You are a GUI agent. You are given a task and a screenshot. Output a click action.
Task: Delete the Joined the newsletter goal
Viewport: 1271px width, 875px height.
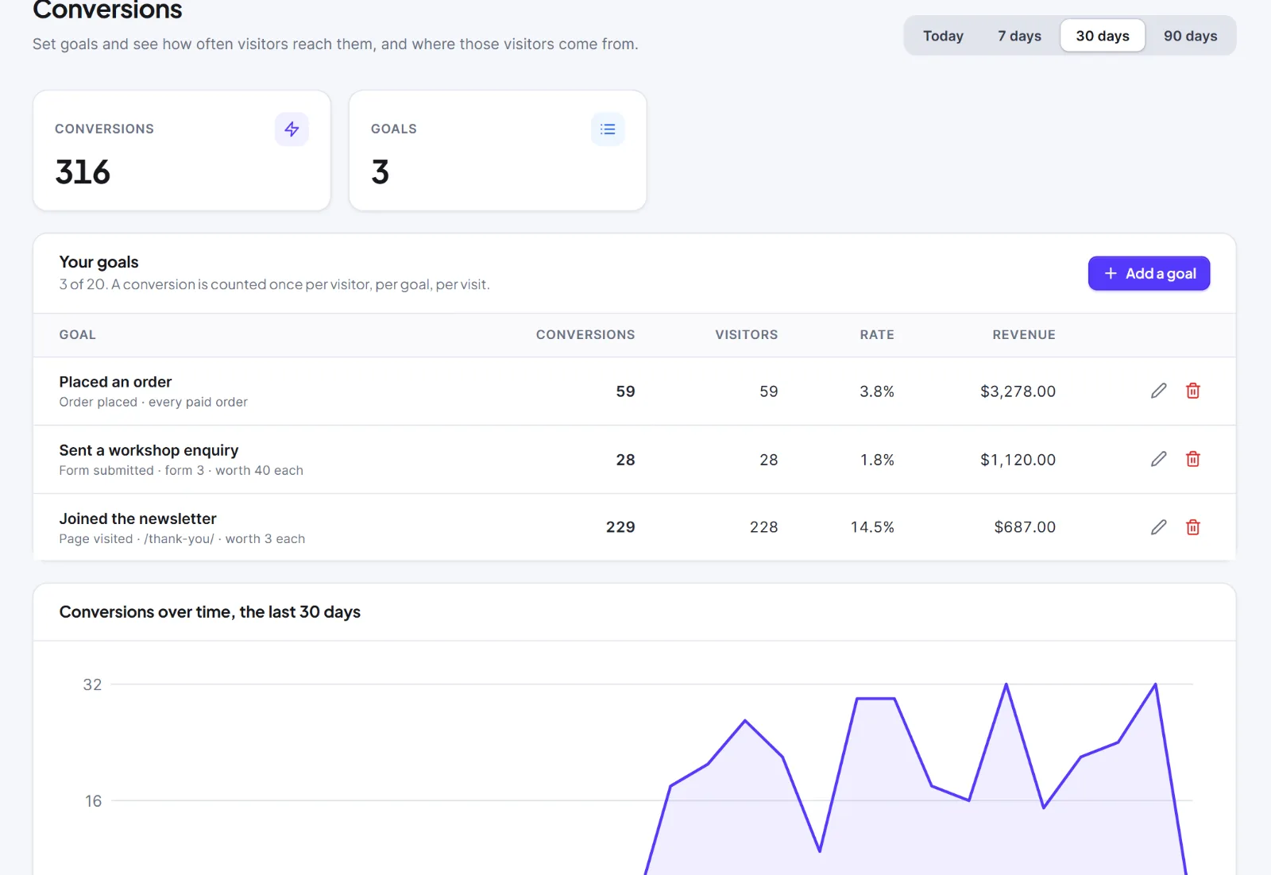click(1193, 527)
